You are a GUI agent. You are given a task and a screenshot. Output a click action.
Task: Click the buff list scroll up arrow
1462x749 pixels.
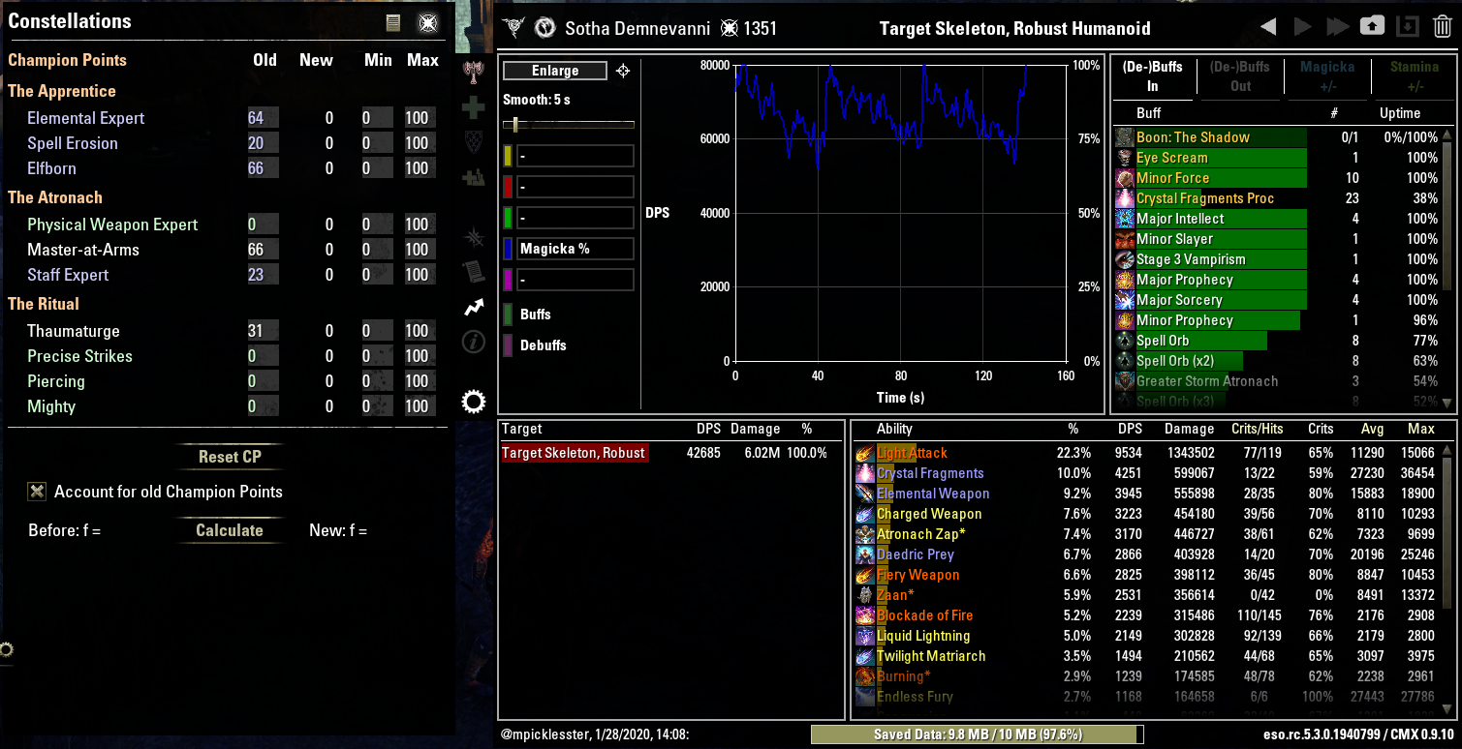tap(1447, 135)
